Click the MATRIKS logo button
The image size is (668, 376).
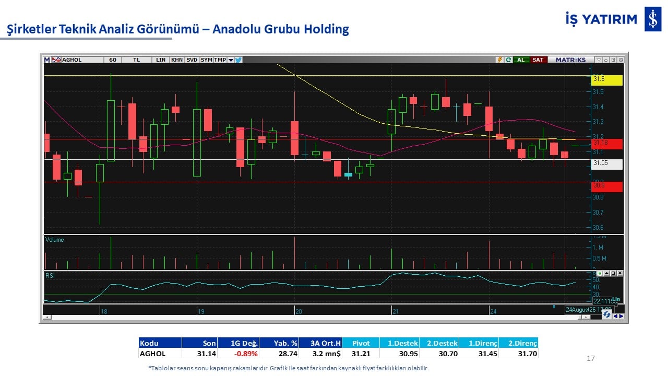click(x=570, y=60)
